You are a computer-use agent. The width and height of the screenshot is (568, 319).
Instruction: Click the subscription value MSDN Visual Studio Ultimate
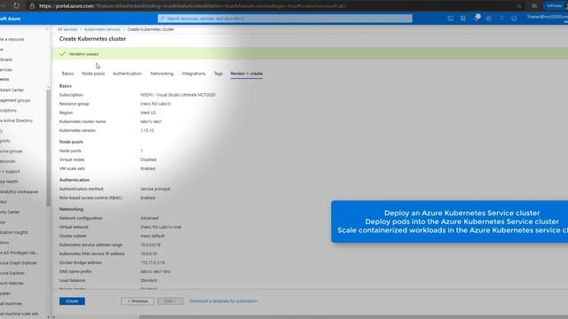[x=177, y=95]
